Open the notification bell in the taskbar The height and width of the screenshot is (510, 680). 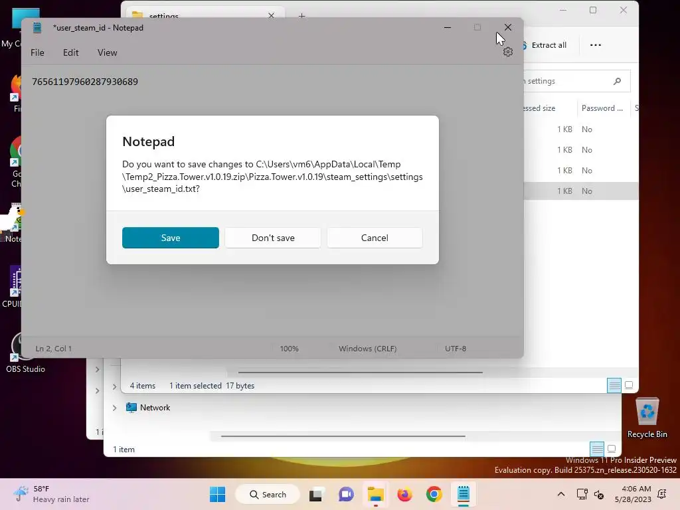[x=662, y=494]
